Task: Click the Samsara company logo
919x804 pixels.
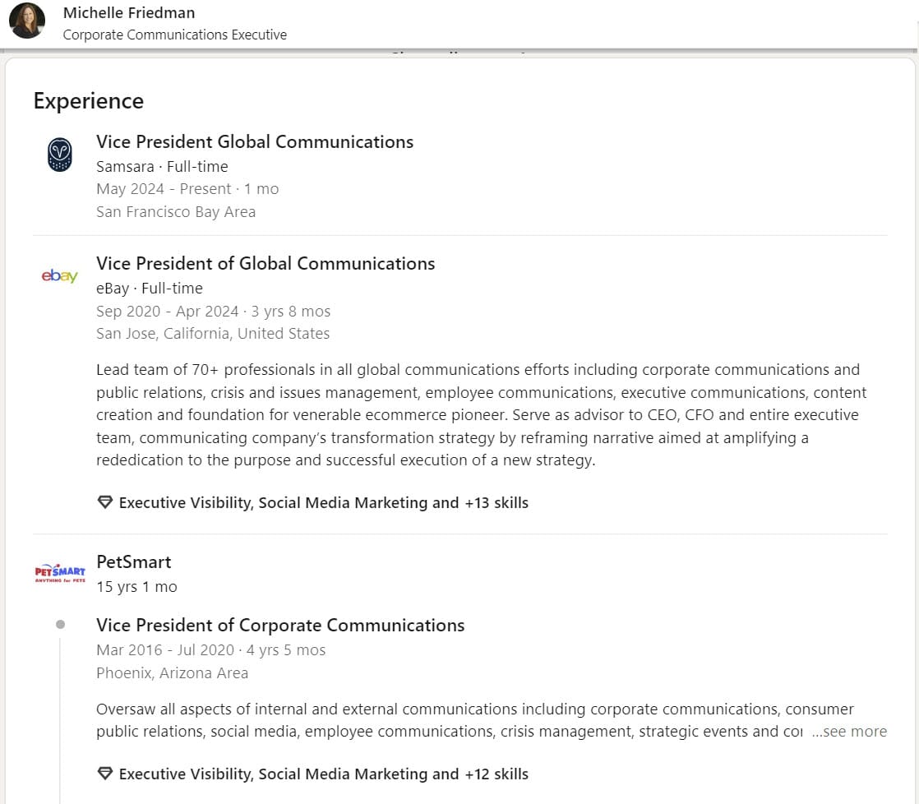Action: 60,155
